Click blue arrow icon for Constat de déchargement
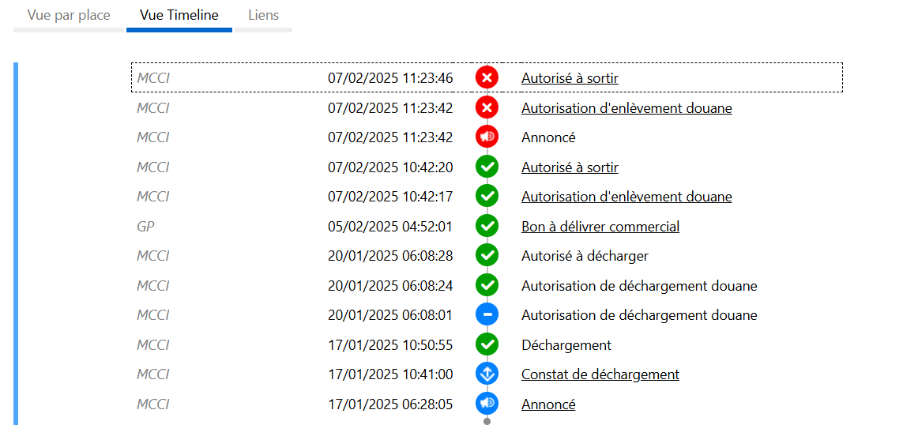The image size is (903, 440). pyautogui.click(x=487, y=374)
